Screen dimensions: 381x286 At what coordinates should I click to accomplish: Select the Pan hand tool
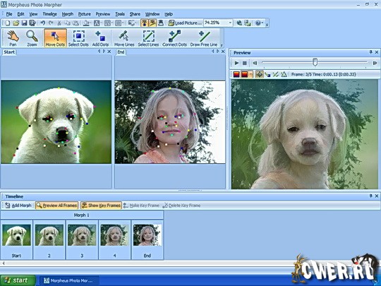(13, 38)
